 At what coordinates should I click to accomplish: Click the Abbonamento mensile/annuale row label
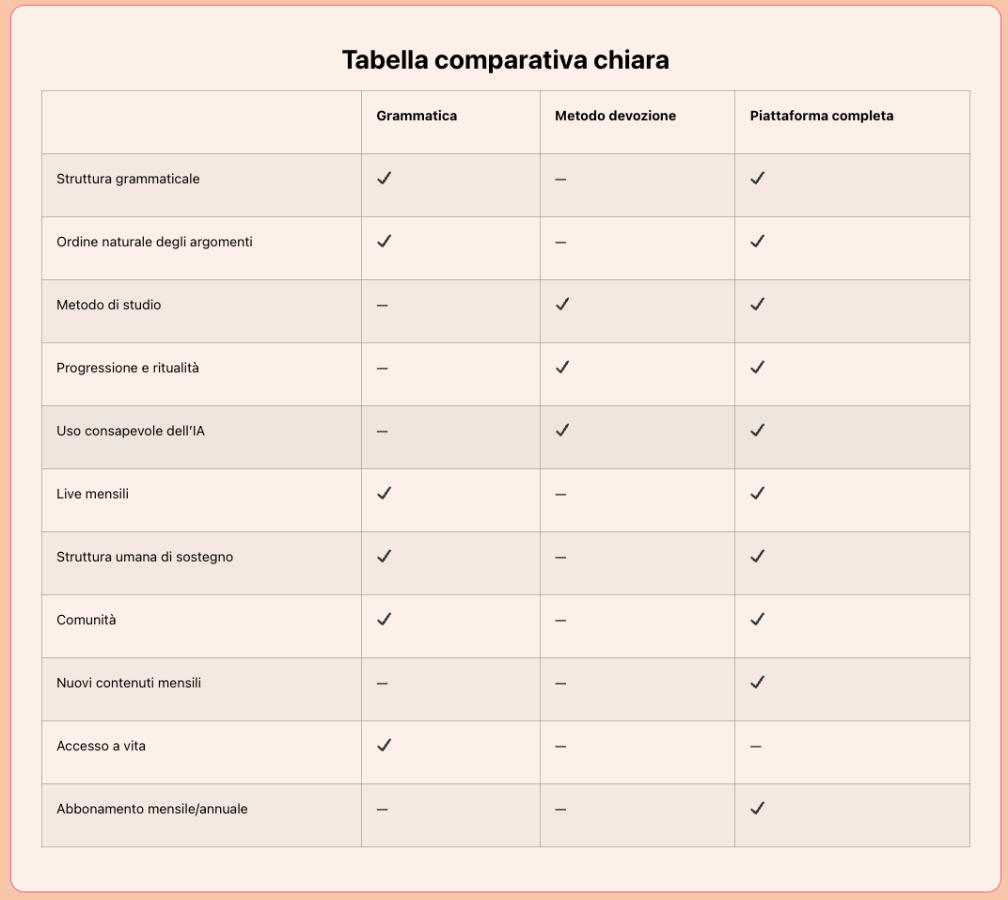(x=152, y=809)
